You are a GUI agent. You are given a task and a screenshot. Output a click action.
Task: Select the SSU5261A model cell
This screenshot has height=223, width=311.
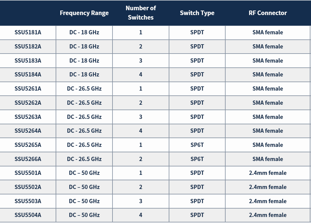(x=28, y=88)
